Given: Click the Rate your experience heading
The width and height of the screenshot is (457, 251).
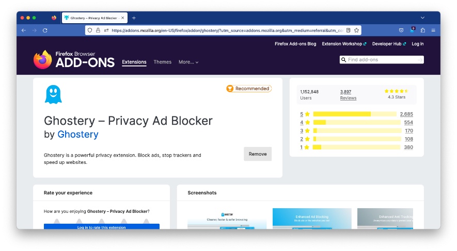Looking at the screenshot, I should [68, 193].
